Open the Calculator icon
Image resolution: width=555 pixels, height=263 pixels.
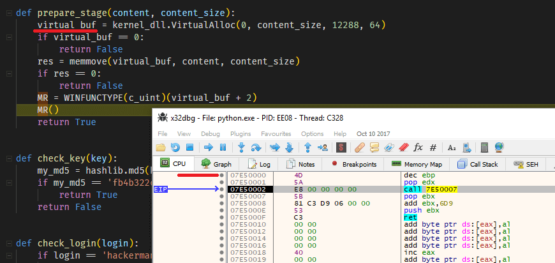485,147
